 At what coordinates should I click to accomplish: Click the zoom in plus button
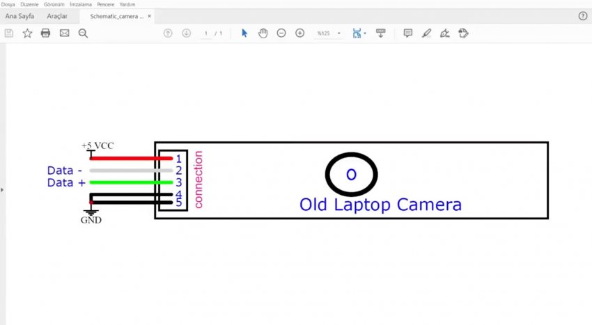click(x=300, y=33)
